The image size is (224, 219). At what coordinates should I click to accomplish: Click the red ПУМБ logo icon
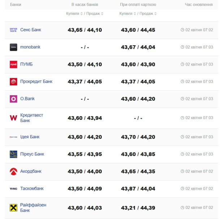click(13, 64)
